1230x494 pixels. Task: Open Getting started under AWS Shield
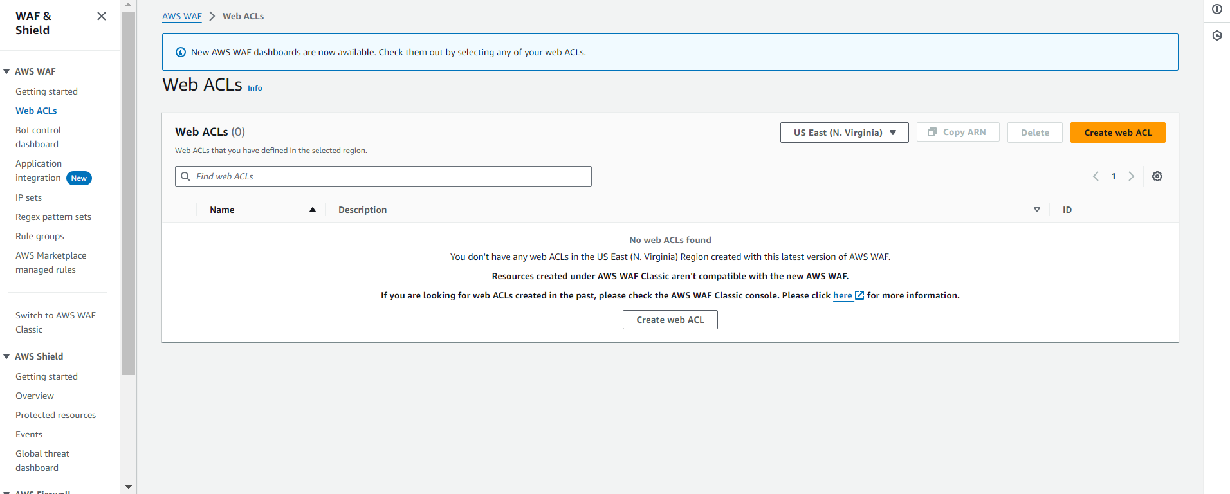click(46, 376)
